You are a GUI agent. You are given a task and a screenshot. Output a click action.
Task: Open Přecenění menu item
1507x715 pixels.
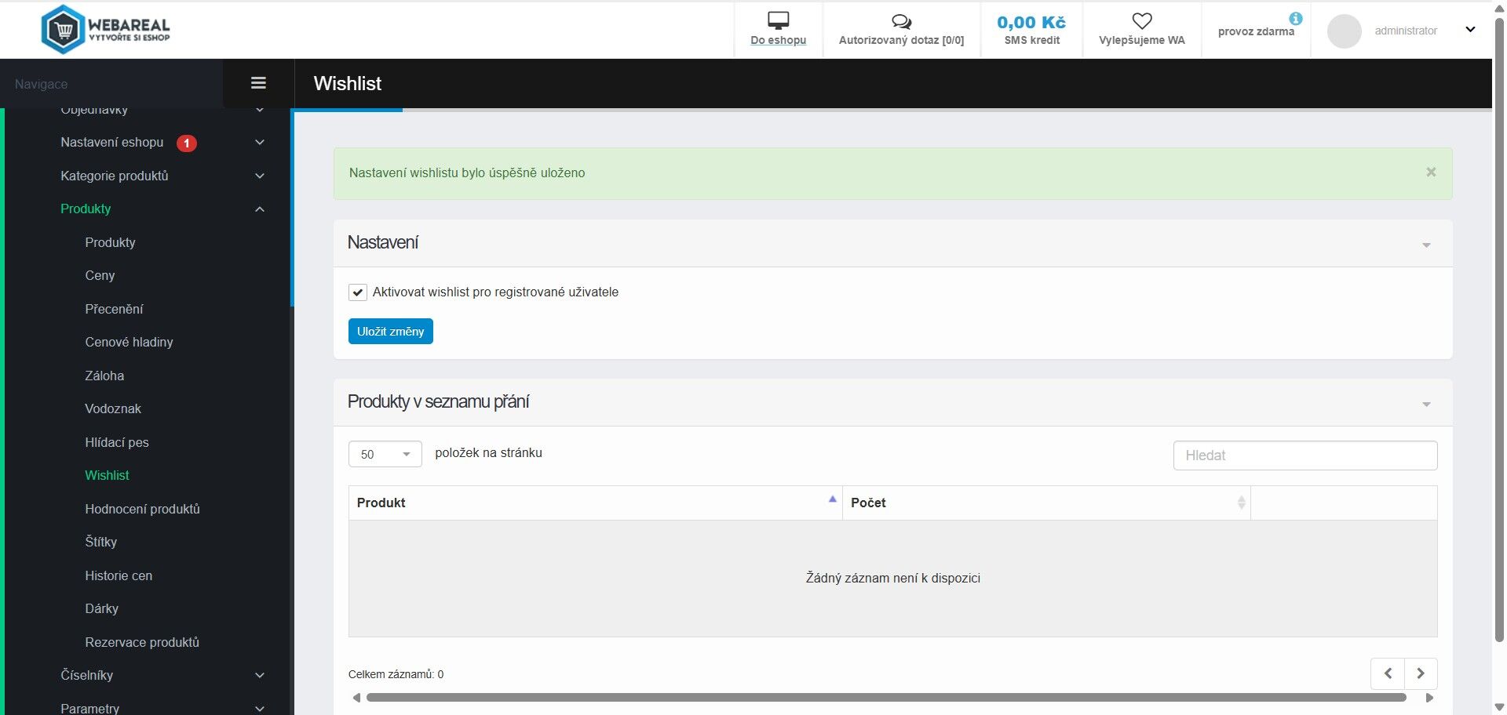[114, 309]
